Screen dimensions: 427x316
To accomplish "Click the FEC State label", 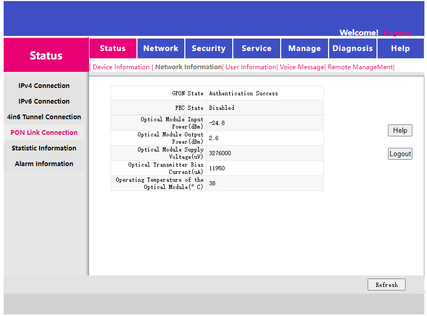I will coord(189,108).
